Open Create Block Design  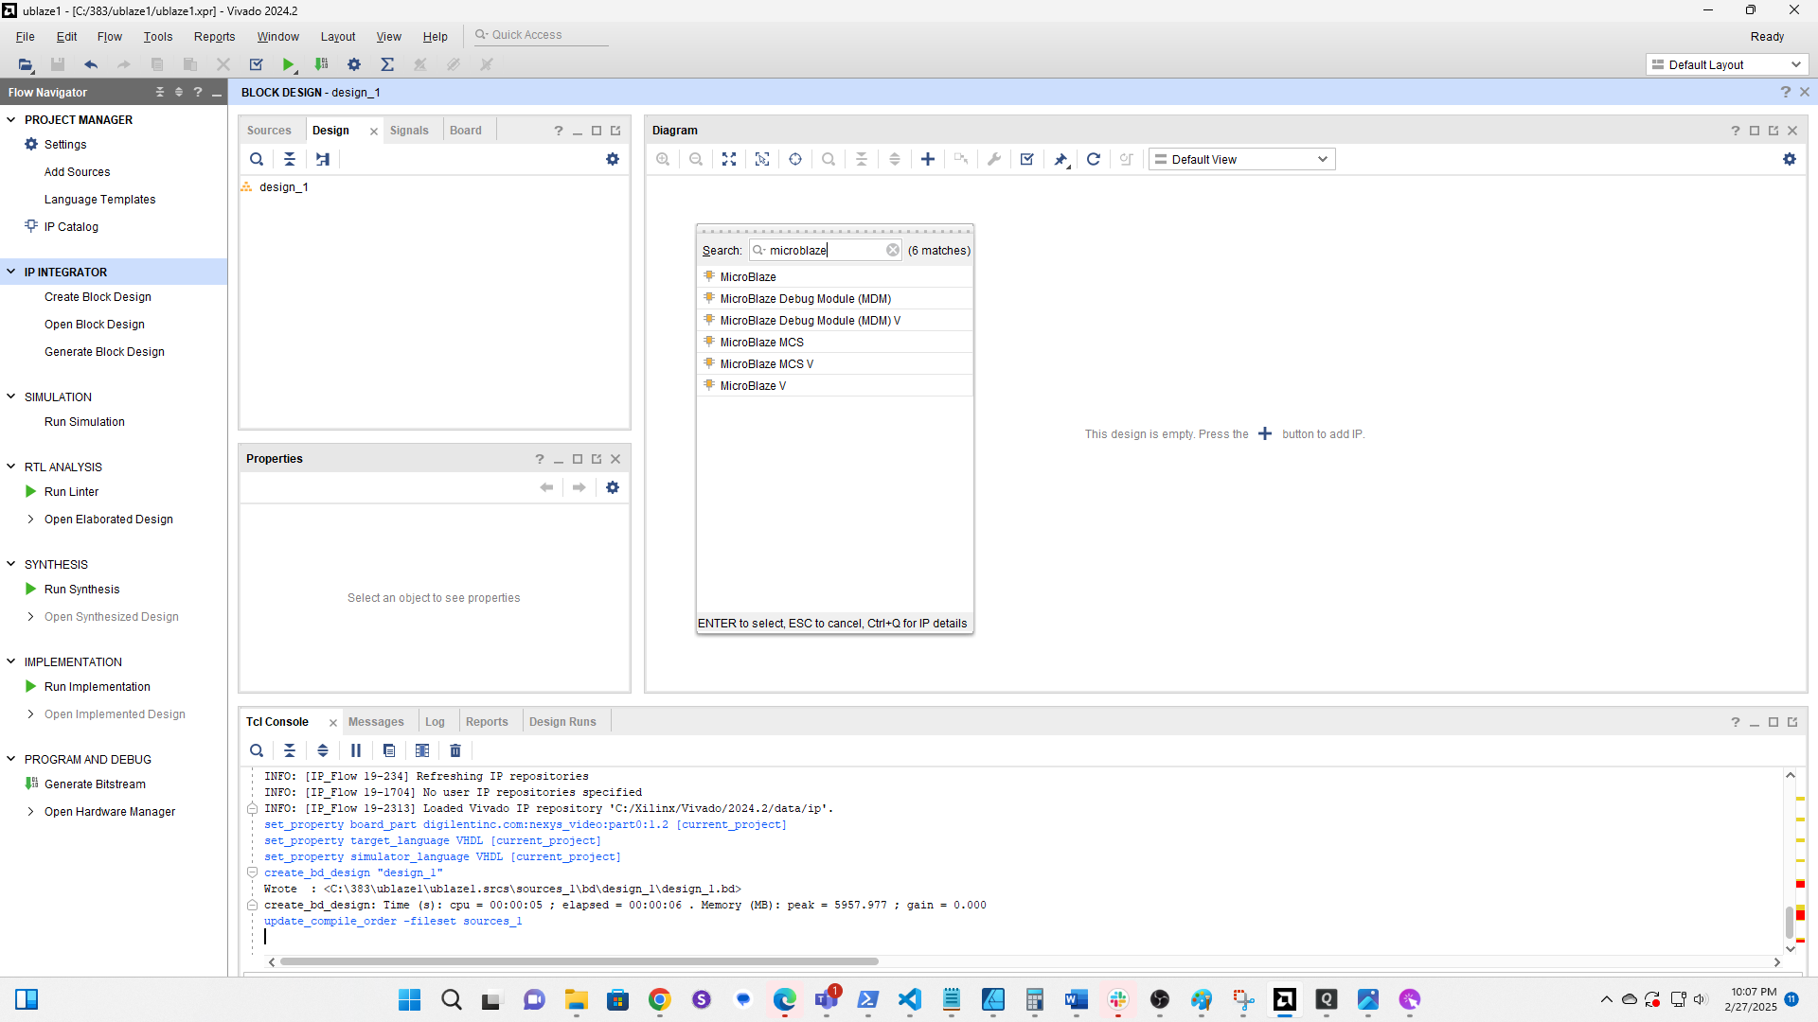click(98, 296)
